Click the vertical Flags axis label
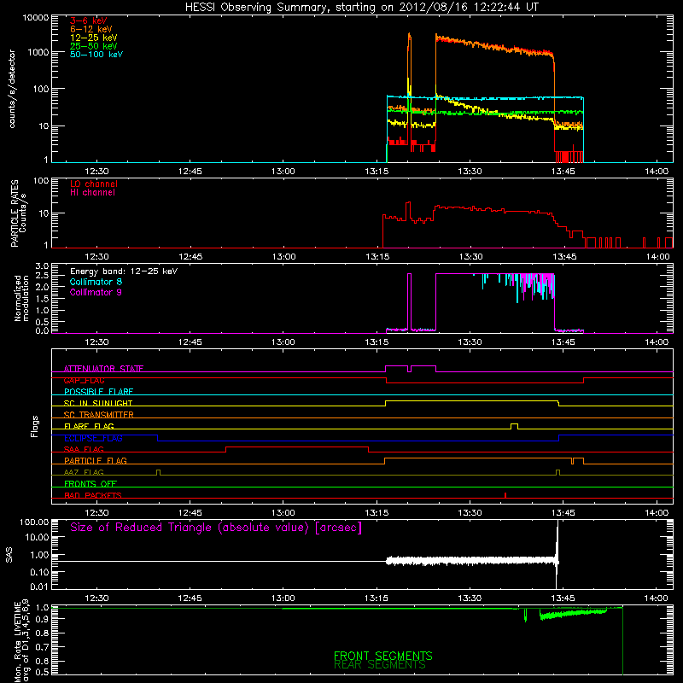This screenshot has width=683, height=683. (x=35, y=426)
